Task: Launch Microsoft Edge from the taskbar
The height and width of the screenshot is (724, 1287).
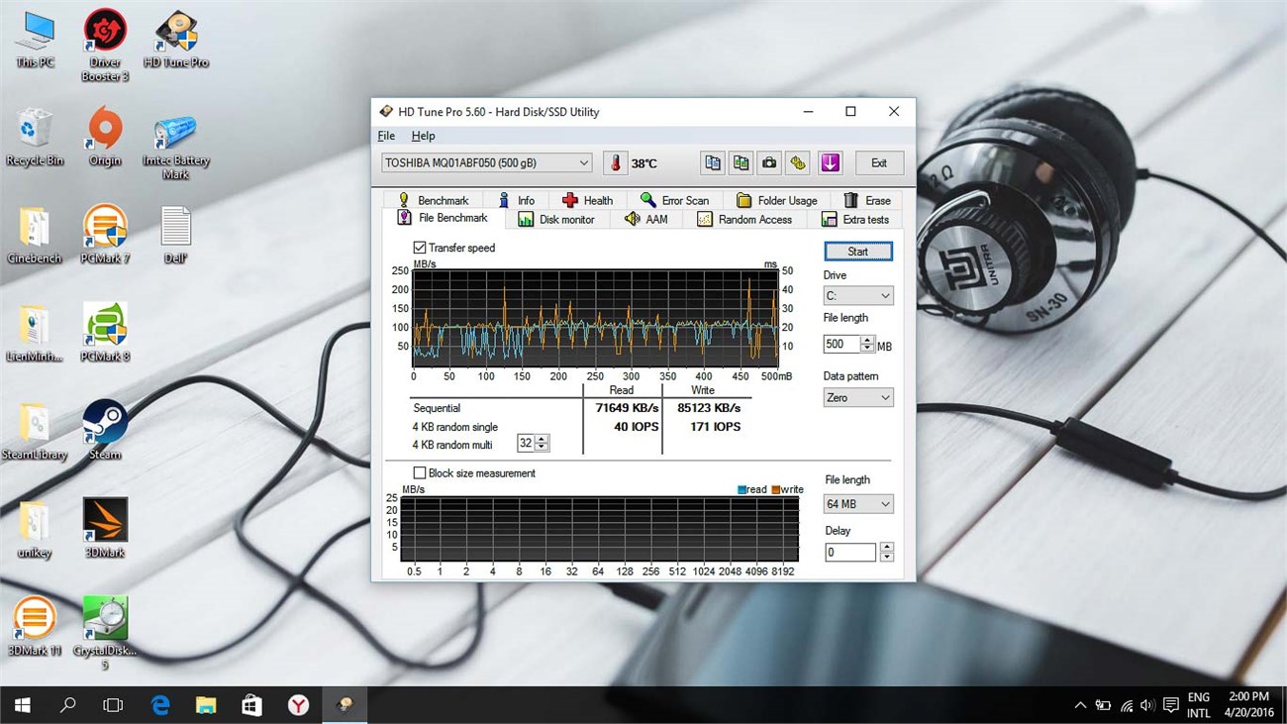Action: 160,705
